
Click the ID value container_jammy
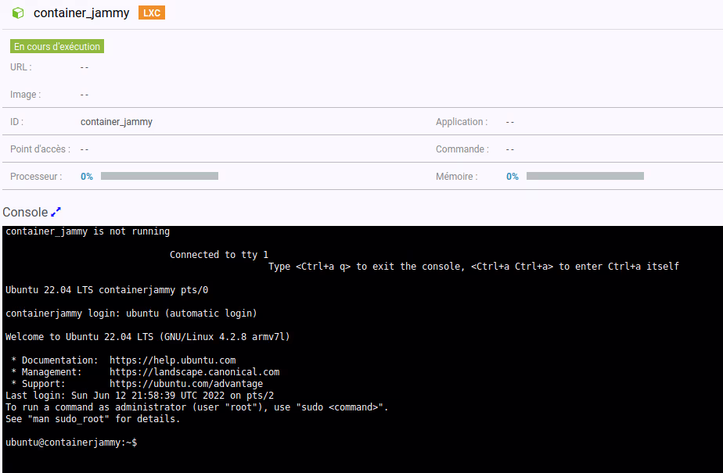click(117, 122)
